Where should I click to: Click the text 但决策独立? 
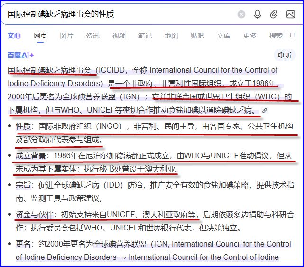pos(218,228)
